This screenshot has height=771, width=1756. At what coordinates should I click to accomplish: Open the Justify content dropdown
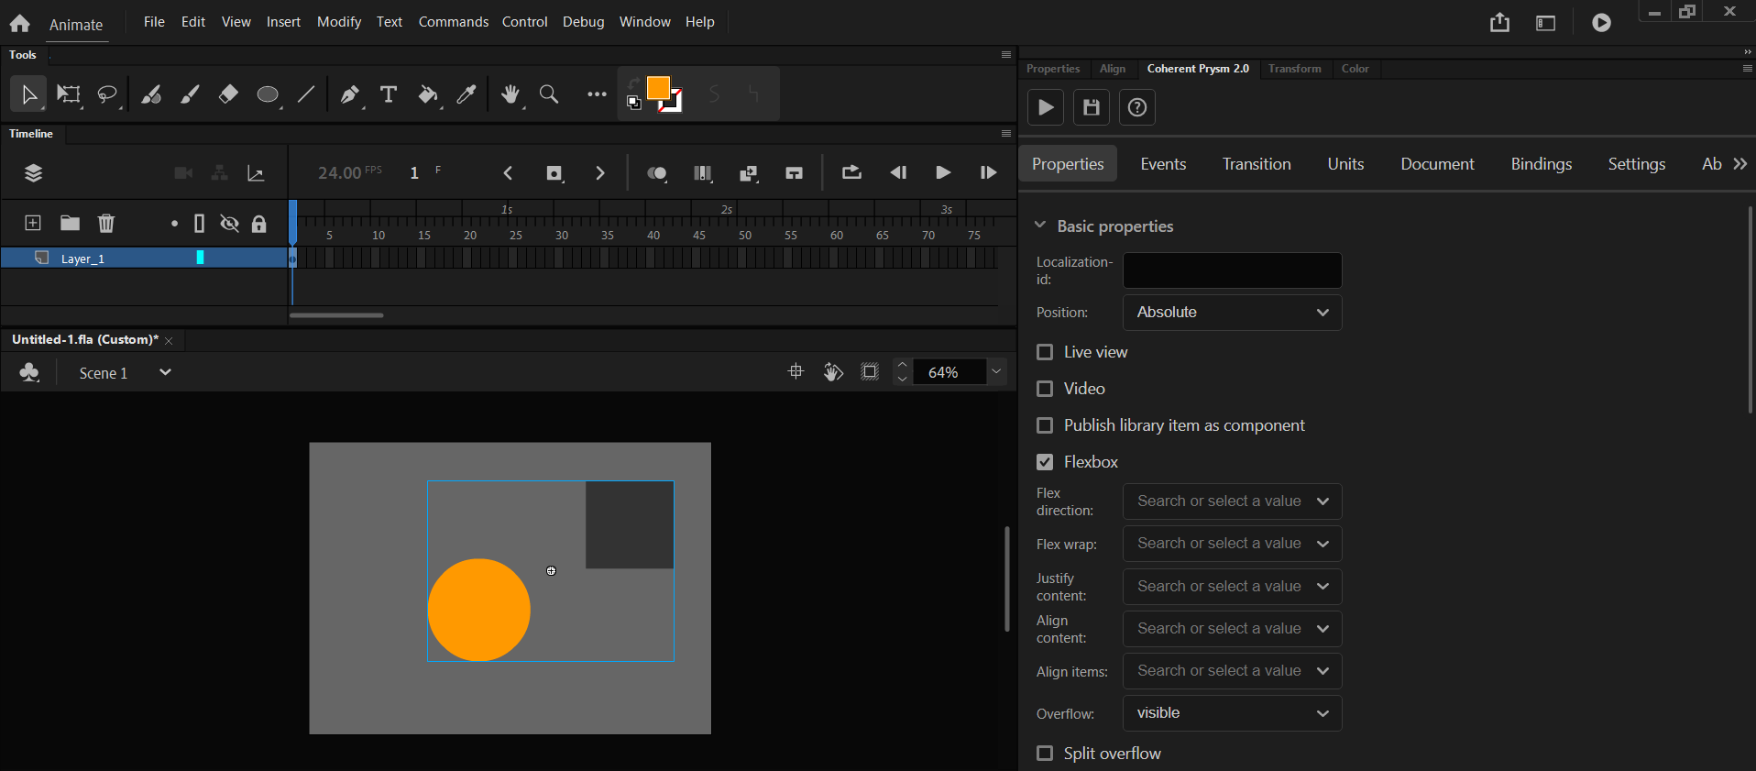click(x=1233, y=587)
